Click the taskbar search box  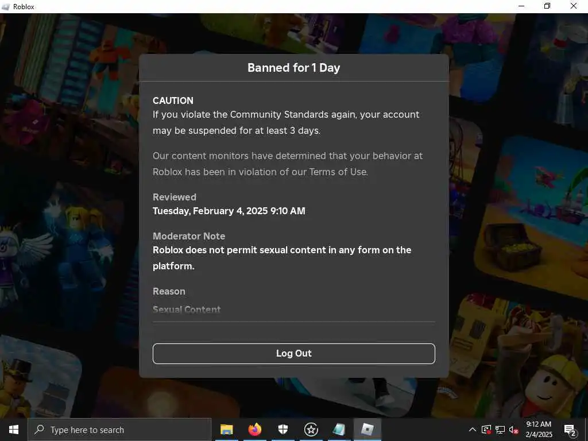pyautogui.click(x=119, y=430)
